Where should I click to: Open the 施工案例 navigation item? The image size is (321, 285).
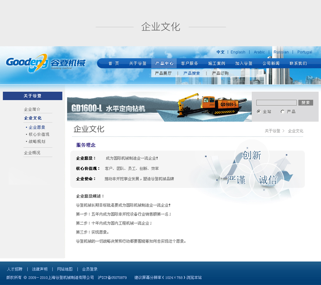217,63
